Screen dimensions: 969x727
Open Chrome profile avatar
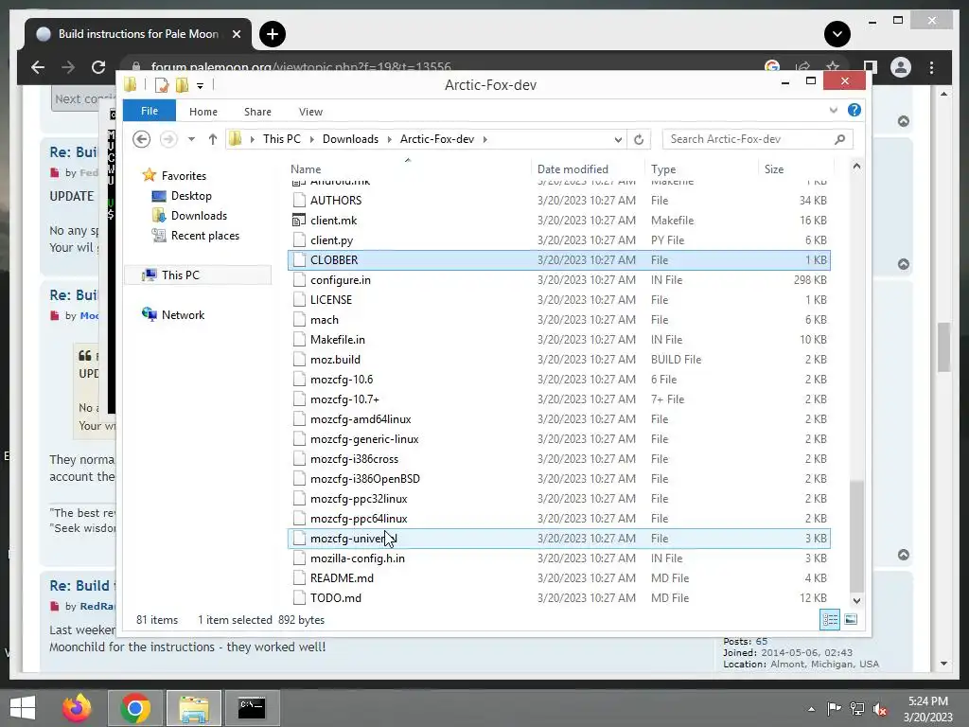coord(901,67)
